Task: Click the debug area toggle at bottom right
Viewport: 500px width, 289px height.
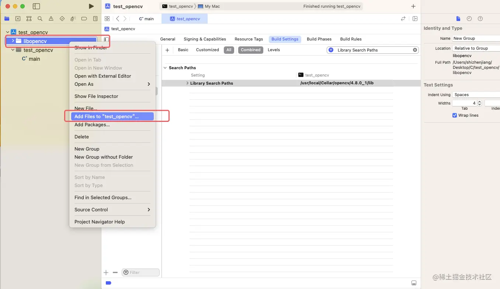Action: pos(414,283)
